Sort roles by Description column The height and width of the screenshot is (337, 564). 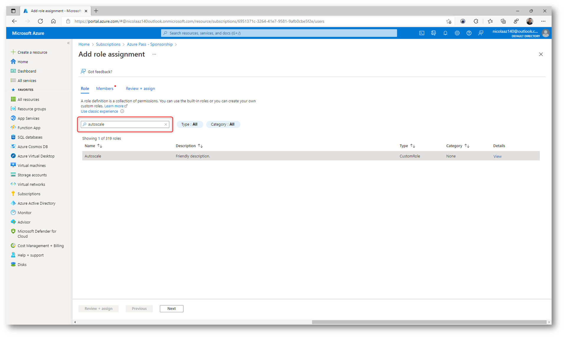pyautogui.click(x=189, y=146)
